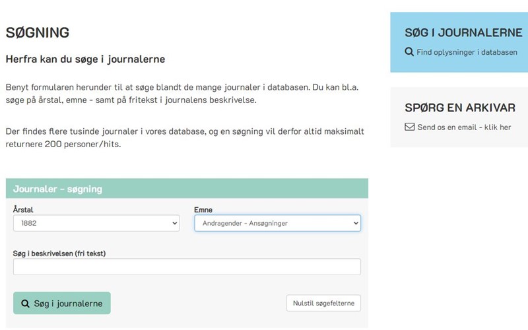Image resolution: width=528 pixels, height=330 pixels.
Task: Reset the form with Nulstil søgefelterne
Action: tap(323, 304)
